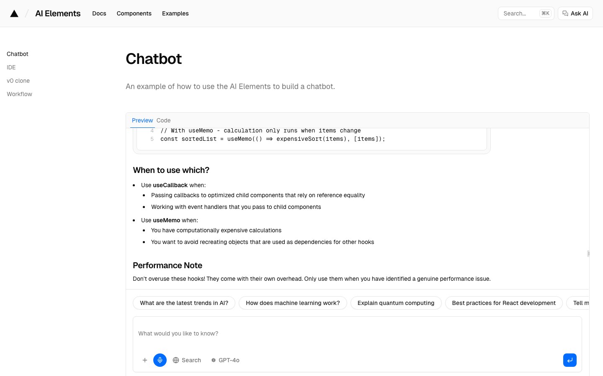Click the Chatbot page title
Screen dimensions: 603x376
click(154, 59)
